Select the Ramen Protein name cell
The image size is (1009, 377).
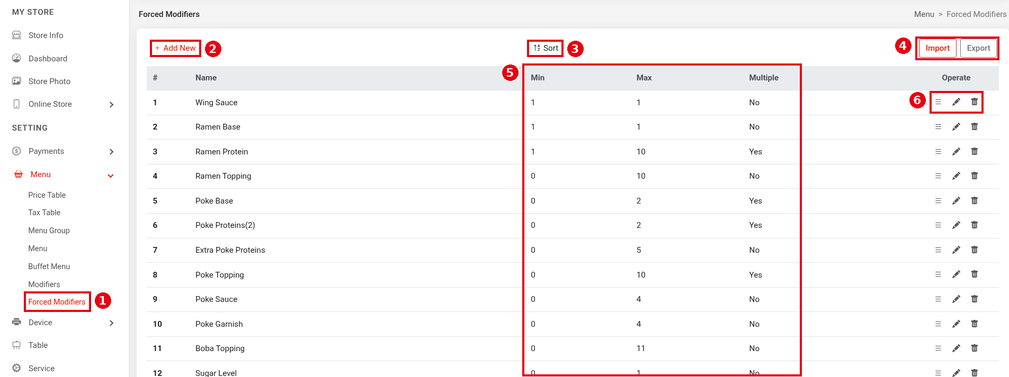pyautogui.click(x=222, y=152)
